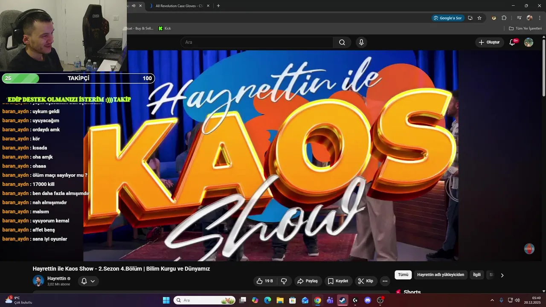Open the 'Buy & Sell' bookmark
The width and height of the screenshot is (546, 307).
pyautogui.click(x=140, y=29)
